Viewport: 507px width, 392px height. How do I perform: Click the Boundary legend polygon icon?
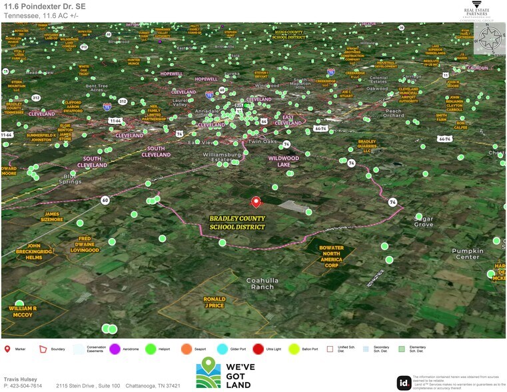(x=43, y=349)
